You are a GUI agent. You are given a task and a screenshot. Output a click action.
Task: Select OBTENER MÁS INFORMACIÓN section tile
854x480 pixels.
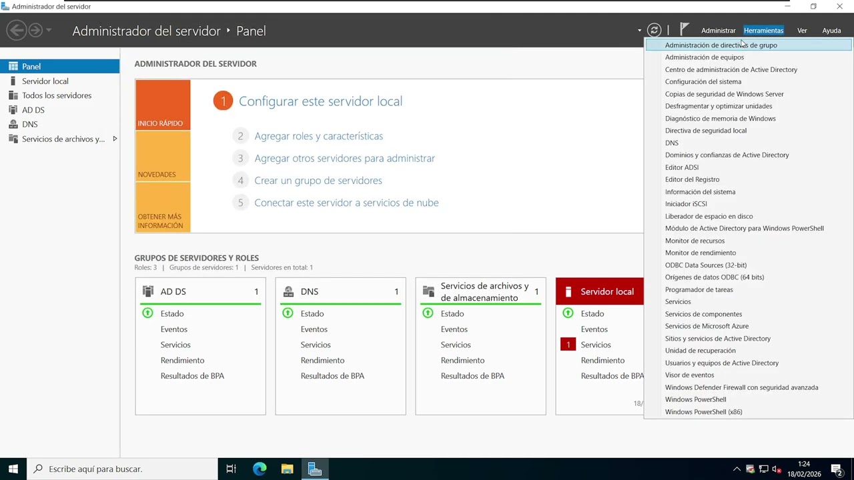tap(163, 207)
